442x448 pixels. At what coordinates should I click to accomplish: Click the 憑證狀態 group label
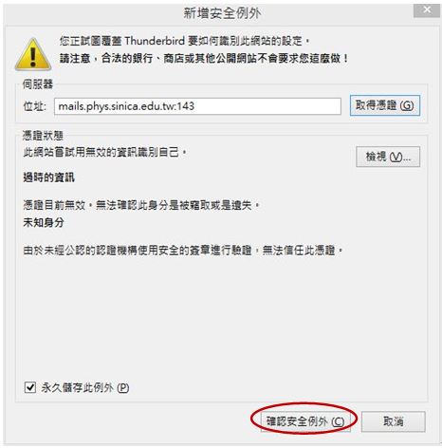point(43,136)
